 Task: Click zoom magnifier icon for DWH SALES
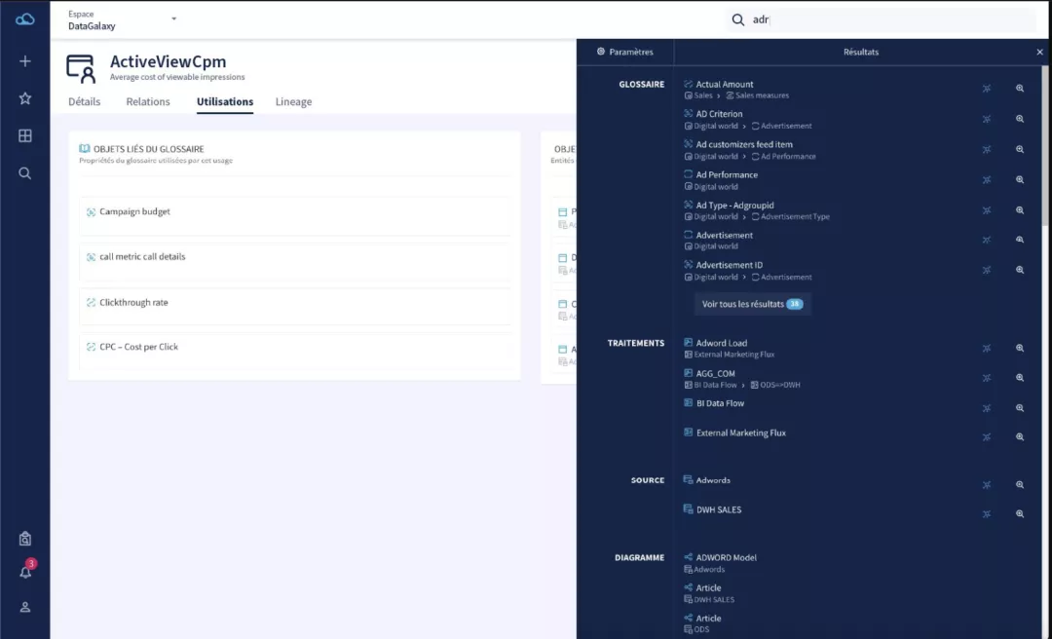click(x=1020, y=514)
